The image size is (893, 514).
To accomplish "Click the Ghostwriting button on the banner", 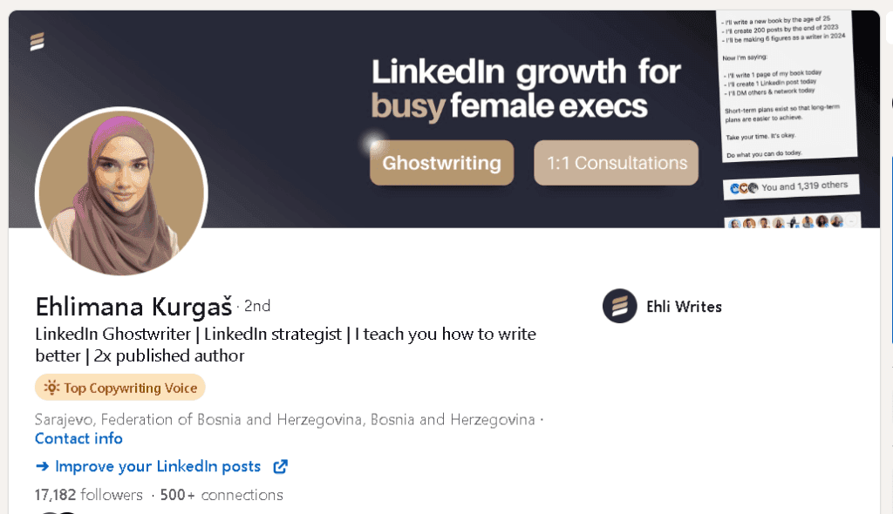I will 442,163.
